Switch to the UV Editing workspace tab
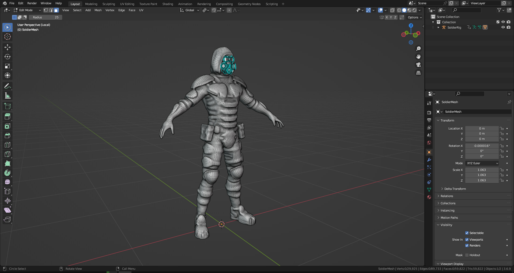Screen dimensions: 514x273 [x=127, y=4]
